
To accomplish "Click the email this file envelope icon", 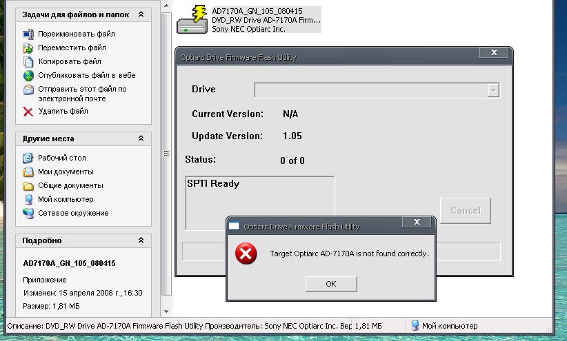I will [x=28, y=90].
